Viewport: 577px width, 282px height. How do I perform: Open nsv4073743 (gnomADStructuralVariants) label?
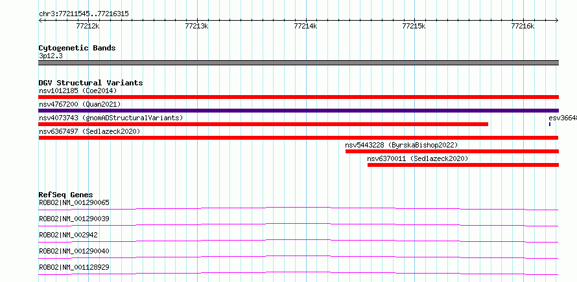tap(111, 118)
